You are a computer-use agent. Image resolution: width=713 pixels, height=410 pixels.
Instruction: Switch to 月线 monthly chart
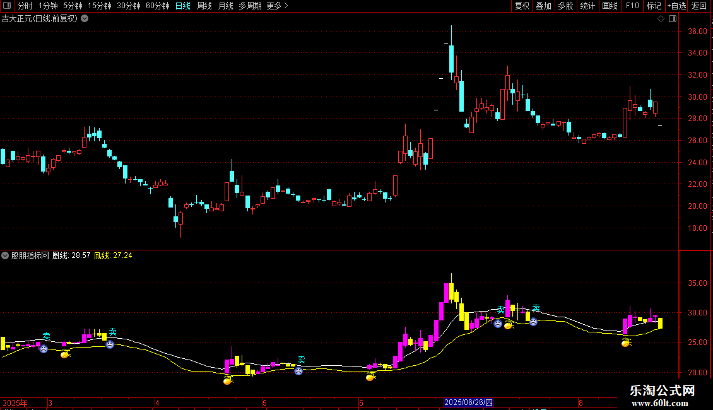225,6
